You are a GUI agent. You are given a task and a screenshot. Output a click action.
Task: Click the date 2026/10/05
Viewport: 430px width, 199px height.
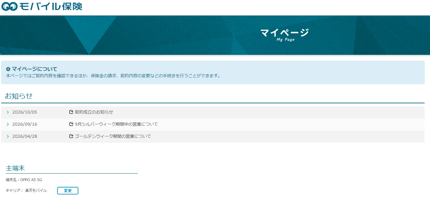click(x=25, y=112)
